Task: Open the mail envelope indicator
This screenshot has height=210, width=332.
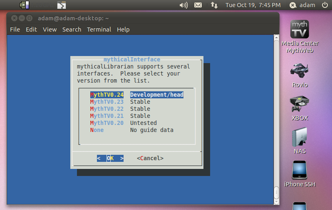Action: point(198,5)
